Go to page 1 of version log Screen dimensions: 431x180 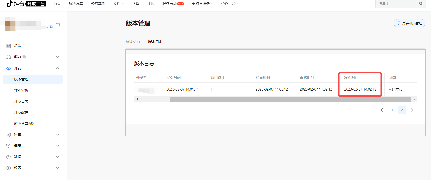pos(392,110)
